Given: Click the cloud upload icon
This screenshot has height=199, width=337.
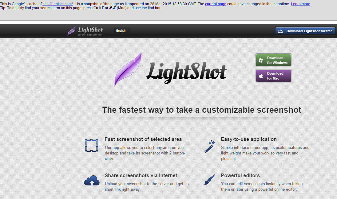Looking at the screenshot, I should pos(92,181).
